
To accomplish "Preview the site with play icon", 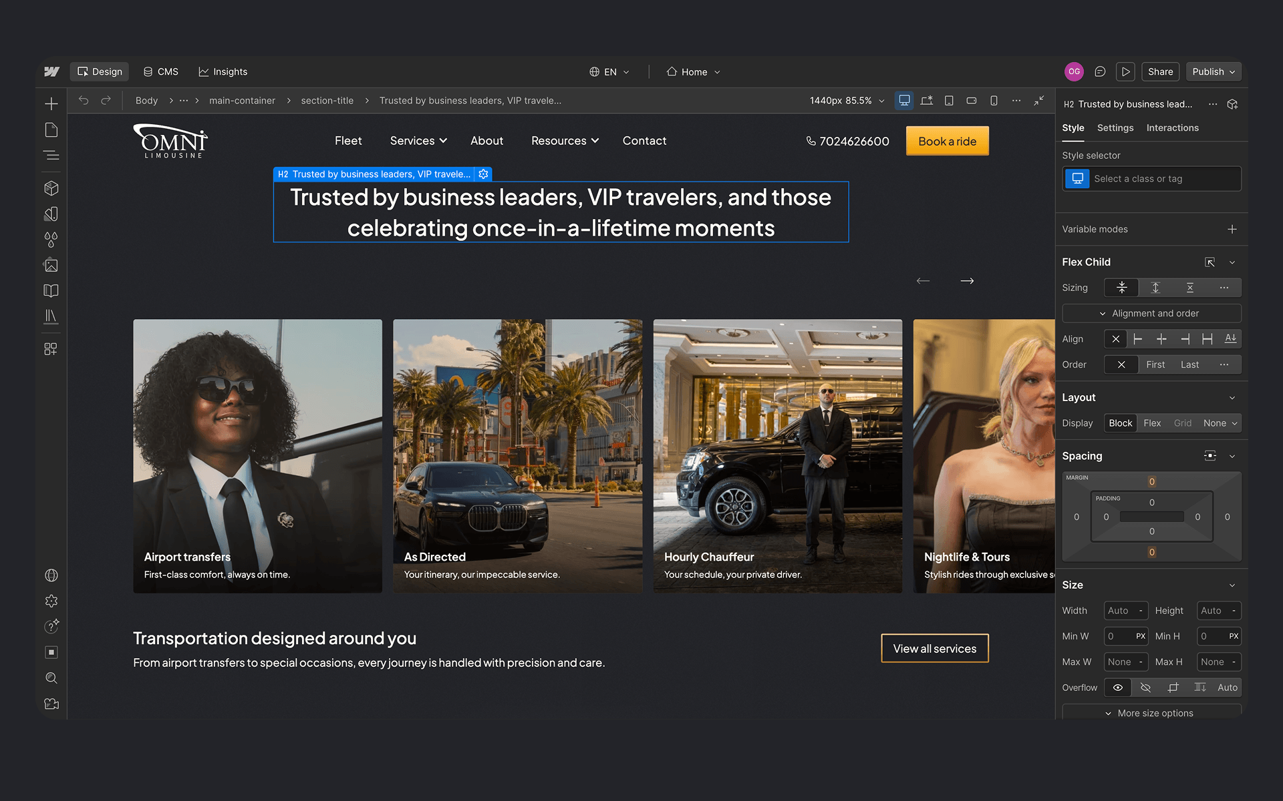I will point(1126,71).
